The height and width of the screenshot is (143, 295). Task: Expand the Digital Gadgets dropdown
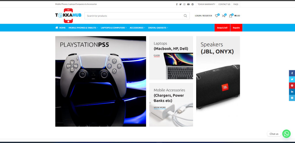tap(158, 28)
